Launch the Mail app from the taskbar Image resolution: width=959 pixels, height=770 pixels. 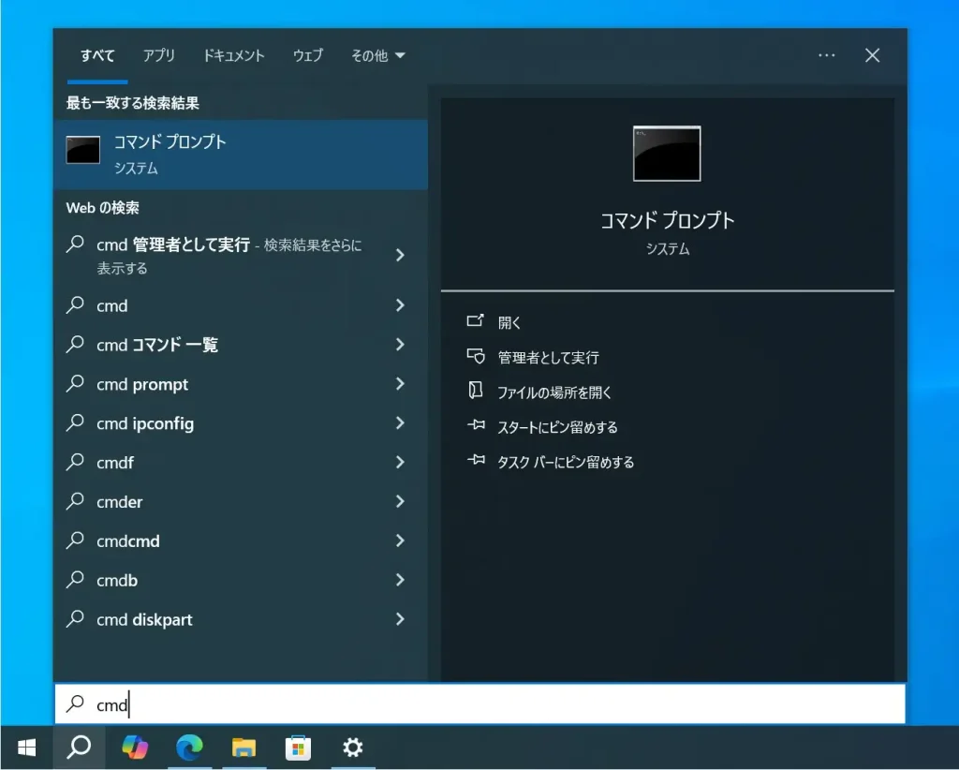point(298,748)
